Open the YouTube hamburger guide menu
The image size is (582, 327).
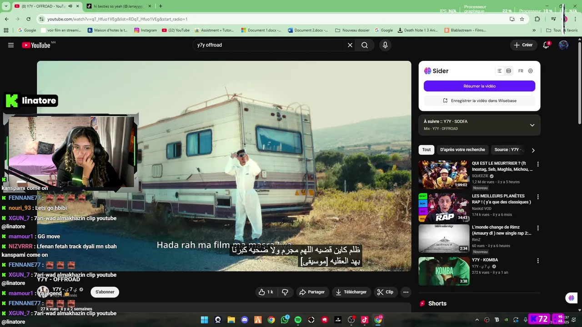click(11, 45)
